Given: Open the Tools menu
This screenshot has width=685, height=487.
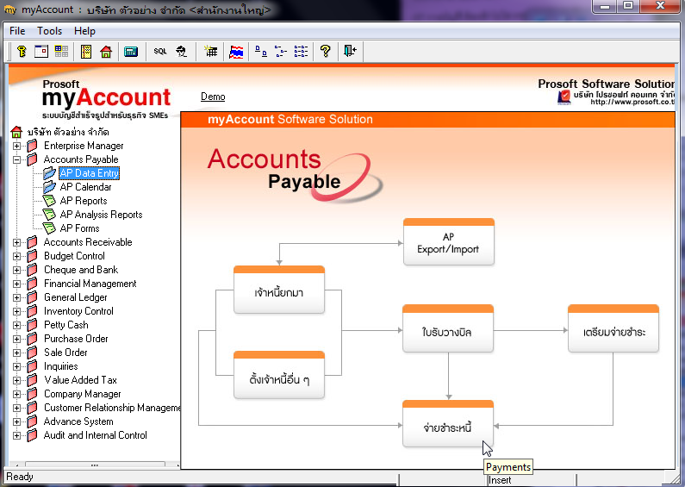Looking at the screenshot, I should (x=49, y=31).
